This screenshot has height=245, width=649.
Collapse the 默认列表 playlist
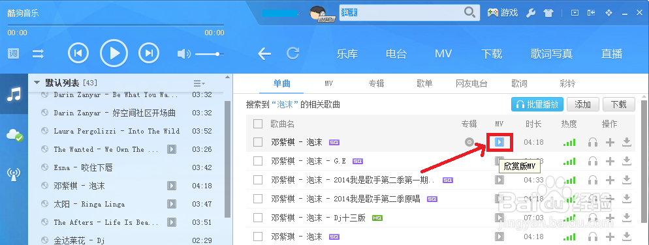pos(37,83)
